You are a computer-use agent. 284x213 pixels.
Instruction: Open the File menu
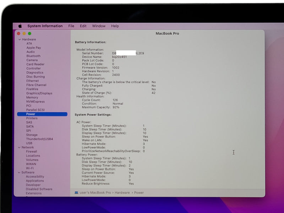[71, 26]
